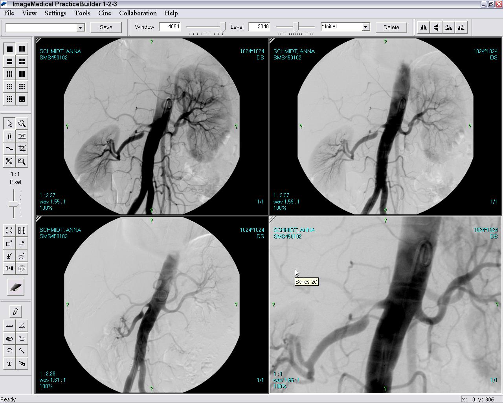Expand the empty preset combo box arrow
This screenshot has height=403, width=503.
pos(80,27)
